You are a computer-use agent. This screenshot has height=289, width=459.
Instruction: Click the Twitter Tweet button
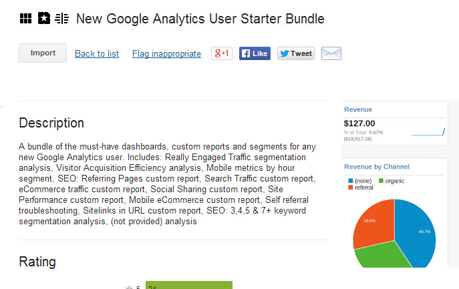click(296, 53)
